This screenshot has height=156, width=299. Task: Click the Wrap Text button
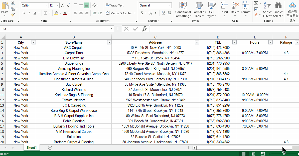(115, 5)
